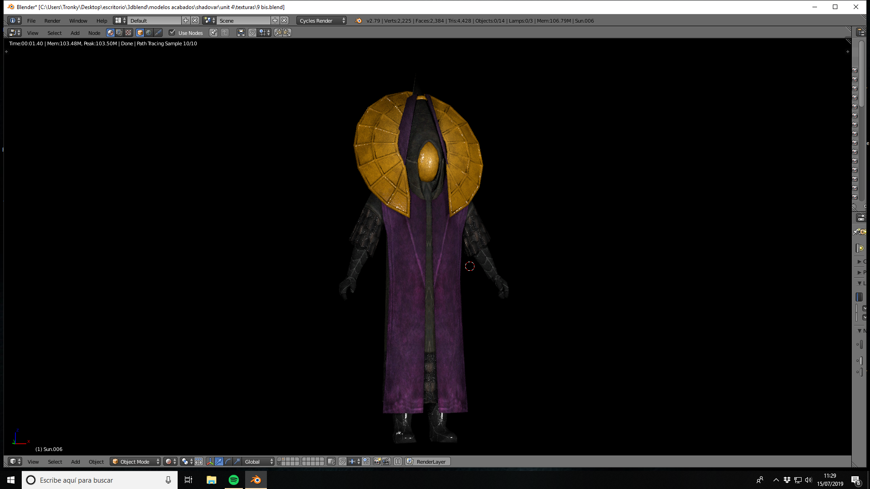The width and height of the screenshot is (870, 489).
Task: Select the compositing node tree type icon
Action: 119,33
